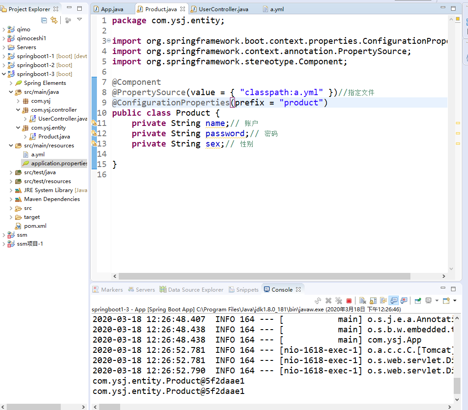
Task: Click Project Explorer horizontal scrollbar right arrow
Action: click(x=83, y=407)
